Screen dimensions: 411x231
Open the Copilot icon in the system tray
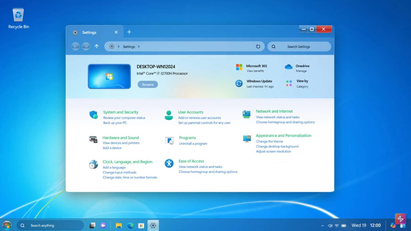pyautogui.click(x=393, y=225)
